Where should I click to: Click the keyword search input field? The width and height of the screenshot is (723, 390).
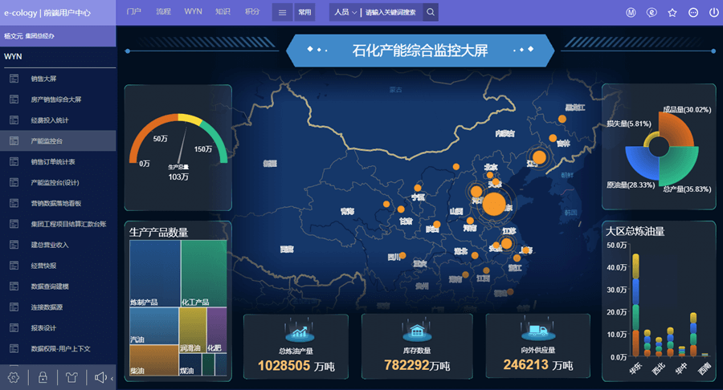(x=391, y=13)
